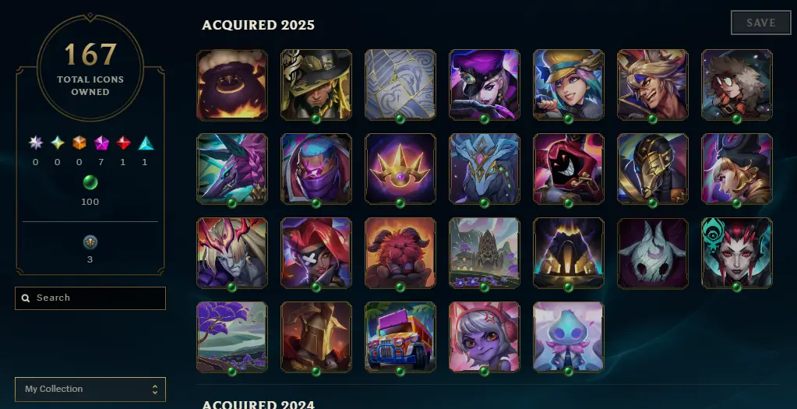Choose the purple dragon icon
This screenshot has height=409, width=797.
232,169
